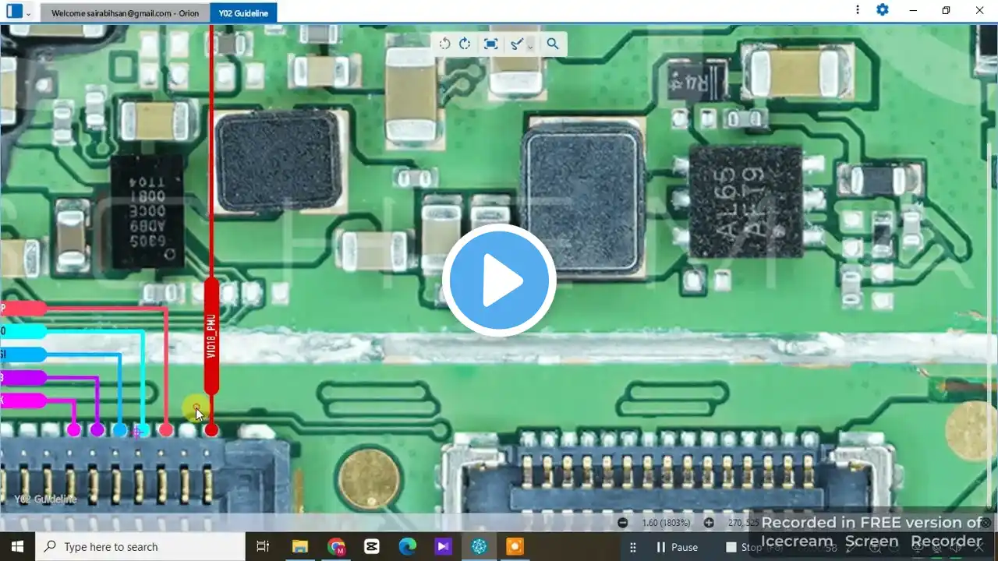Open Task View on the taskbar
Viewport: 998px width, 561px height.
click(263, 547)
